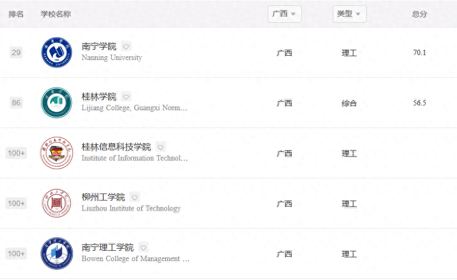Favorite 南宁理工学院 with the heart icon
This screenshot has width=457, height=280.
(143, 248)
